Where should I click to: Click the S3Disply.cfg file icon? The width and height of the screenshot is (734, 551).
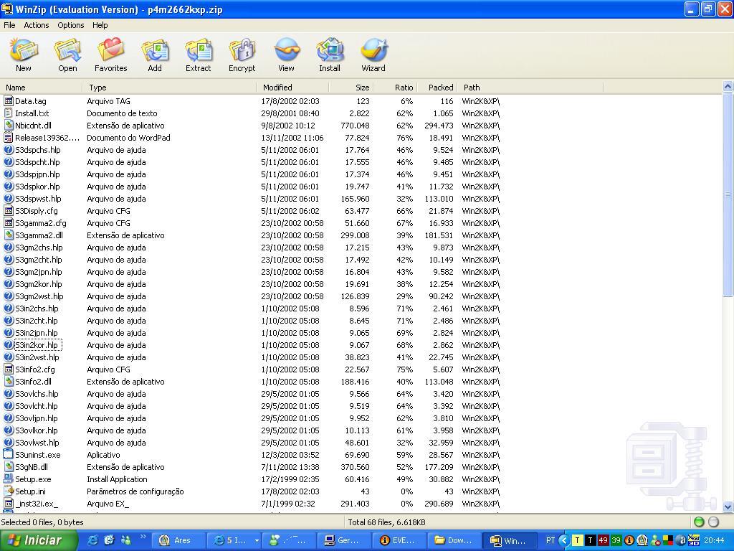tap(9, 210)
